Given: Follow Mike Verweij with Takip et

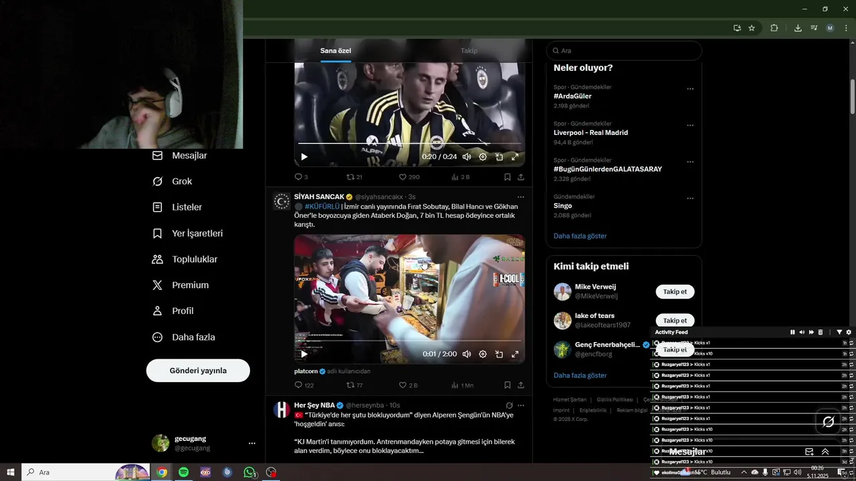Looking at the screenshot, I should click(x=675, y=292).
